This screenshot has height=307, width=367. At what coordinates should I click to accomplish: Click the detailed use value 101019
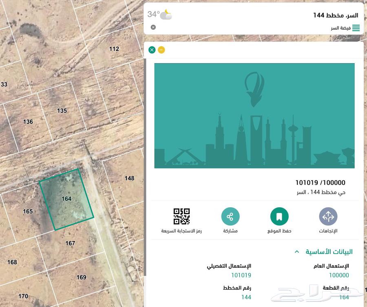coord(241,275)
